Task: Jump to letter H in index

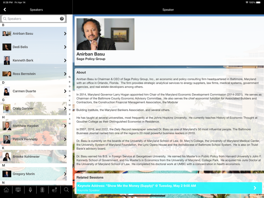Action: (x=69, y=96)
